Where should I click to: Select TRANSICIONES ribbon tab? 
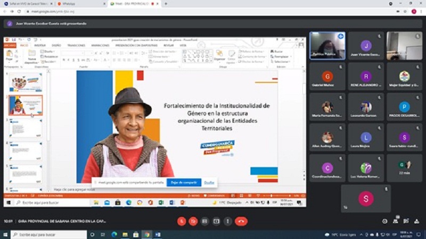(76, 45)
